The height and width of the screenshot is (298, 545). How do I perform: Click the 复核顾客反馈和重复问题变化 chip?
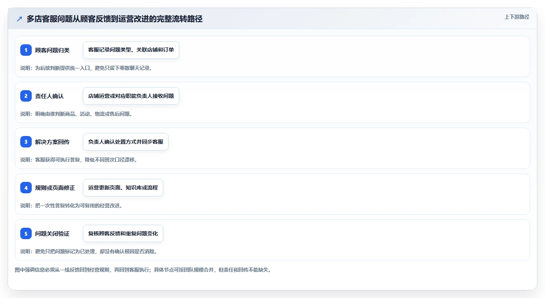[x=123, y=233]
